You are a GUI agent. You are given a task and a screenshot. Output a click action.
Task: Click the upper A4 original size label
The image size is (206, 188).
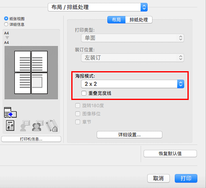click(x=6, y=33)
